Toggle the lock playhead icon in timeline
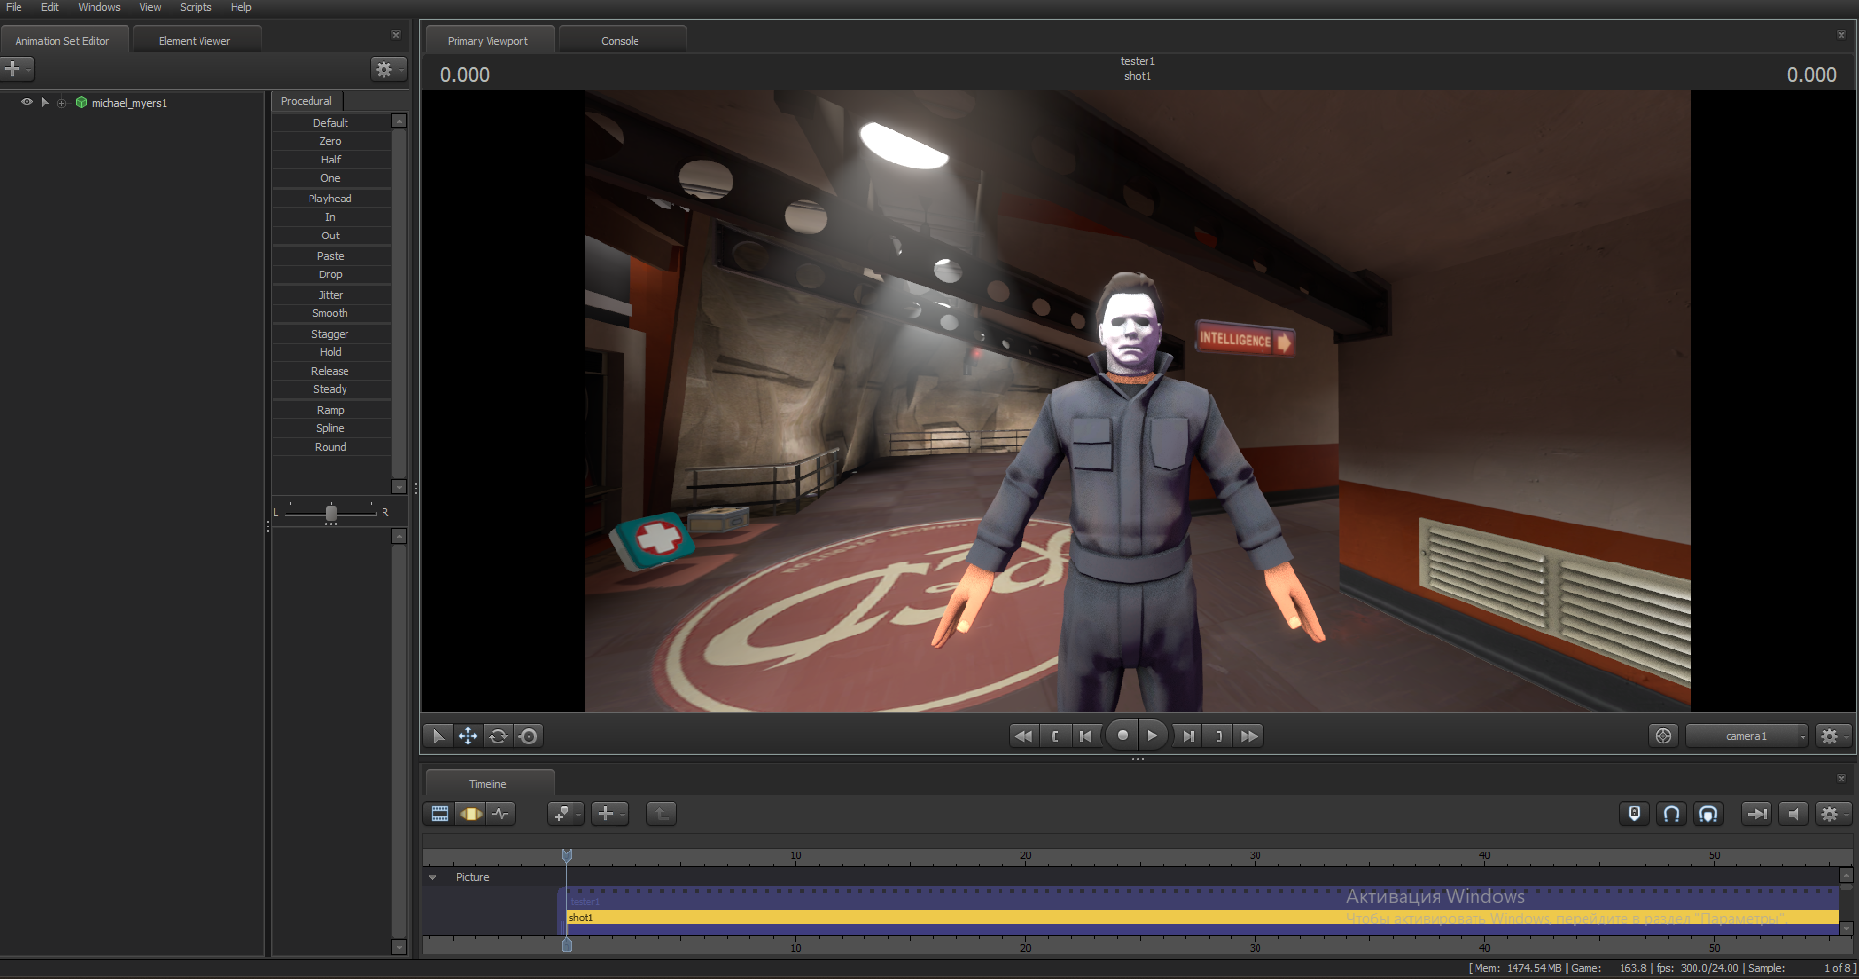This screenshot has height=979, width=1859. click(1634, 814)
